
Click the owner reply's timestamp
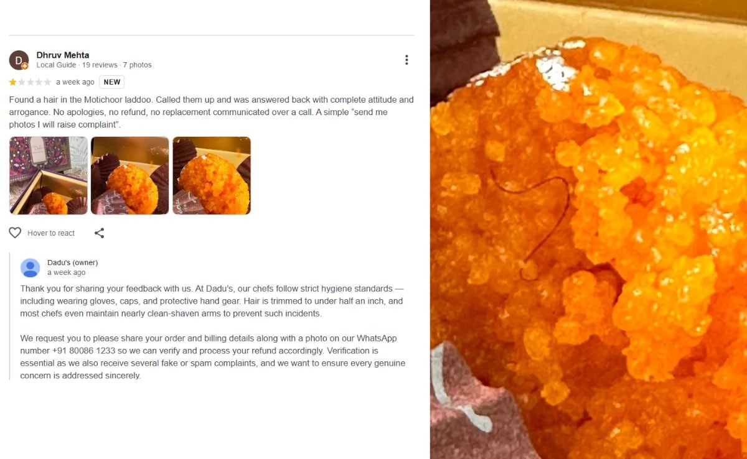67,272
